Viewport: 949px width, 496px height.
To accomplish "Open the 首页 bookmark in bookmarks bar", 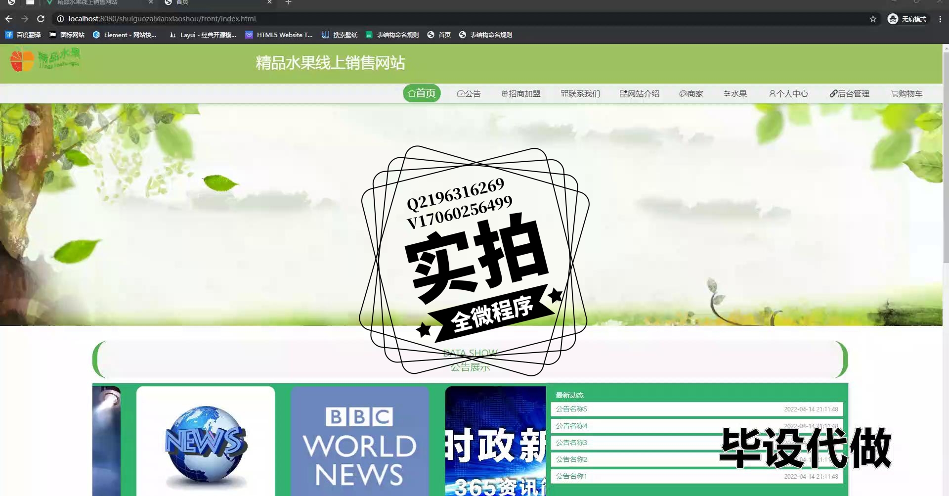I will point(439,35).
